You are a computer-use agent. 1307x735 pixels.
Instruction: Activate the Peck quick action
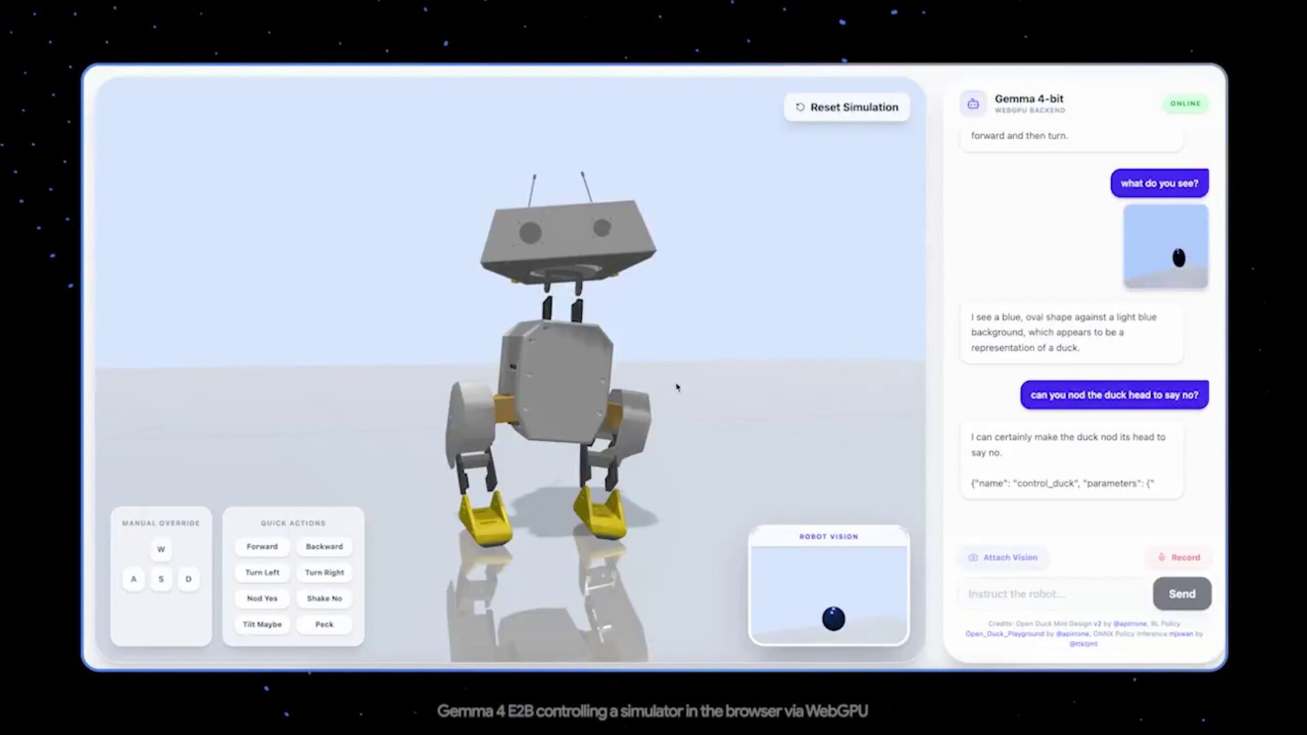(324, 624)
